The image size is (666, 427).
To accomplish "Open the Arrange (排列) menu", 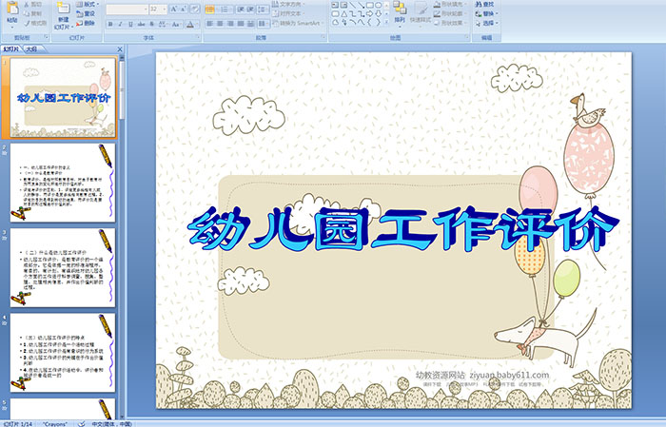I will [x=400, y=13].
